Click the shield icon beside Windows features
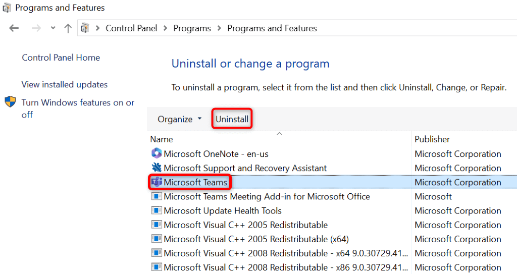This screenshot has height=274, width=517. (x=11, y=102)
